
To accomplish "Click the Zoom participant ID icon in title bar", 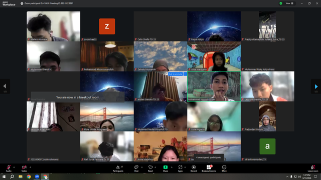I will click(x=22, y=3).
